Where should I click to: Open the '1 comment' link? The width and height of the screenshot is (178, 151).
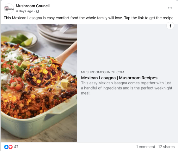pyautogui.click(x=145, y=147)
